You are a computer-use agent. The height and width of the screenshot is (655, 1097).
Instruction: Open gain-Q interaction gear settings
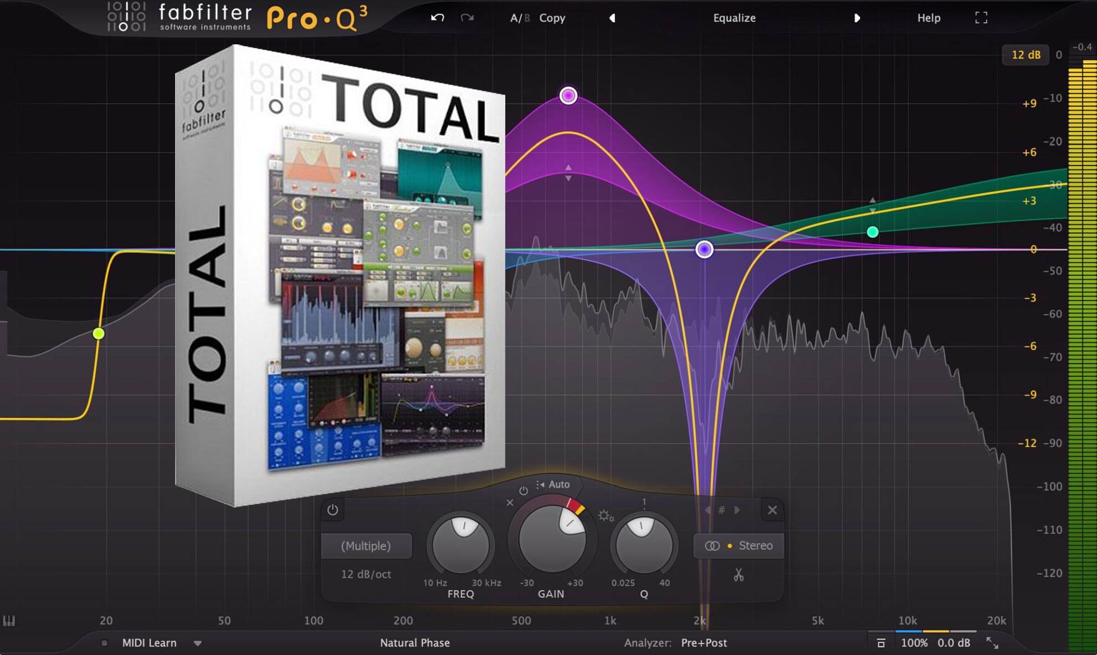[605, 516]
